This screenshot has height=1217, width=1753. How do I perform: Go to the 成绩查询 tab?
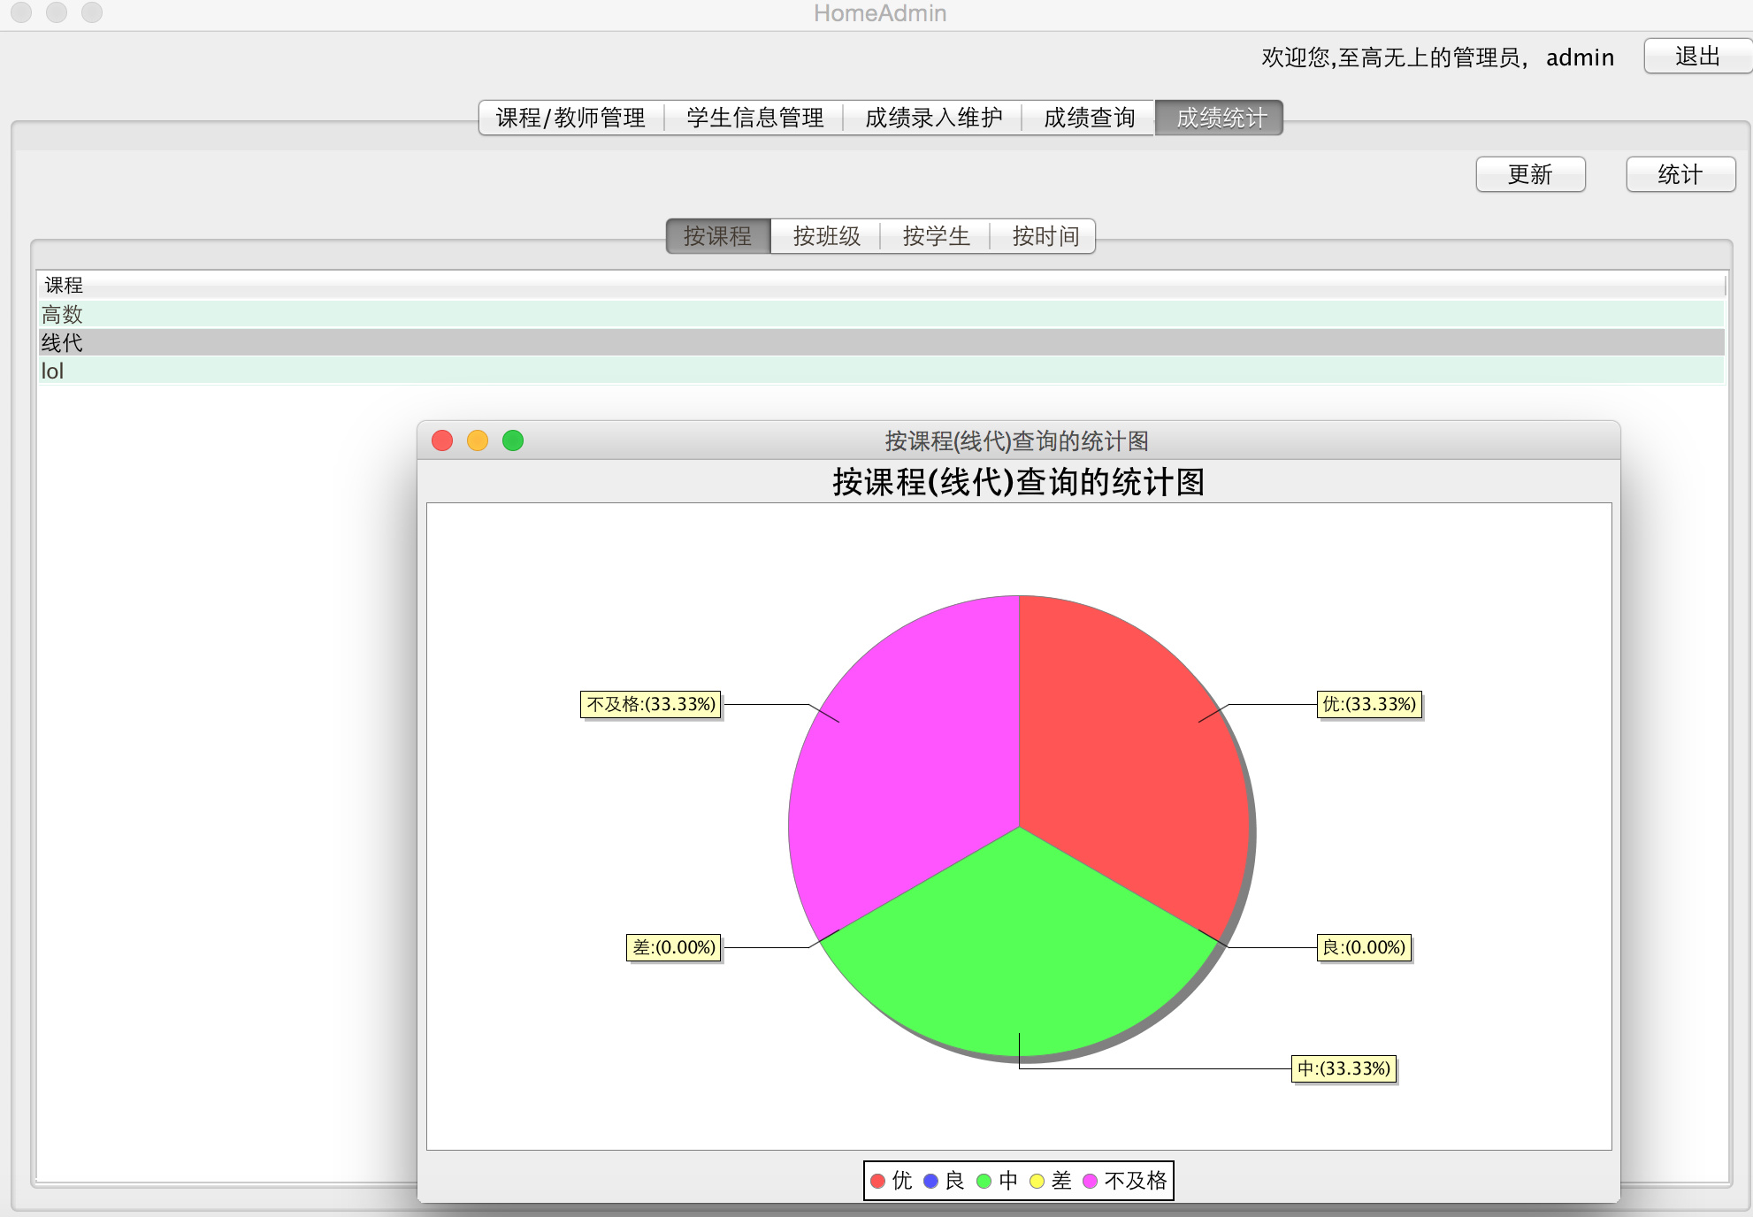pos(1089,118)
